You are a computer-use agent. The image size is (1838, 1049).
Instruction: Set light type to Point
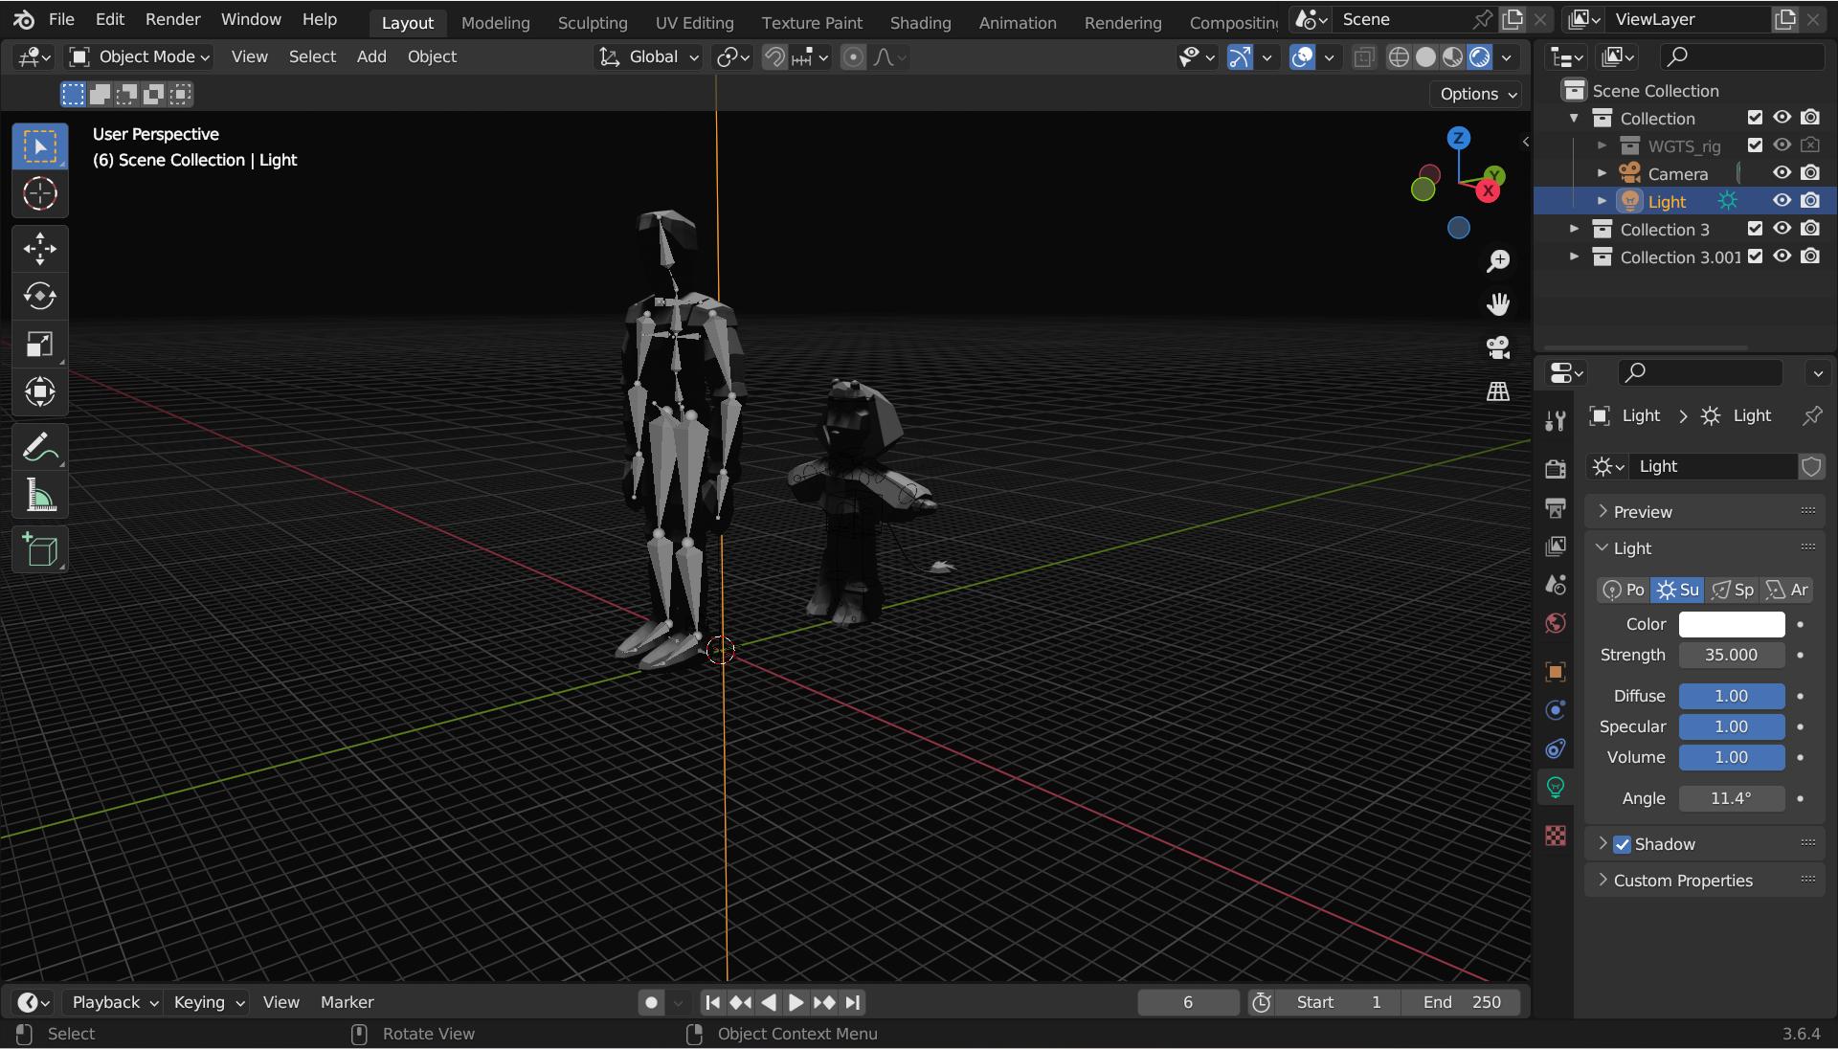[1624, 590]
